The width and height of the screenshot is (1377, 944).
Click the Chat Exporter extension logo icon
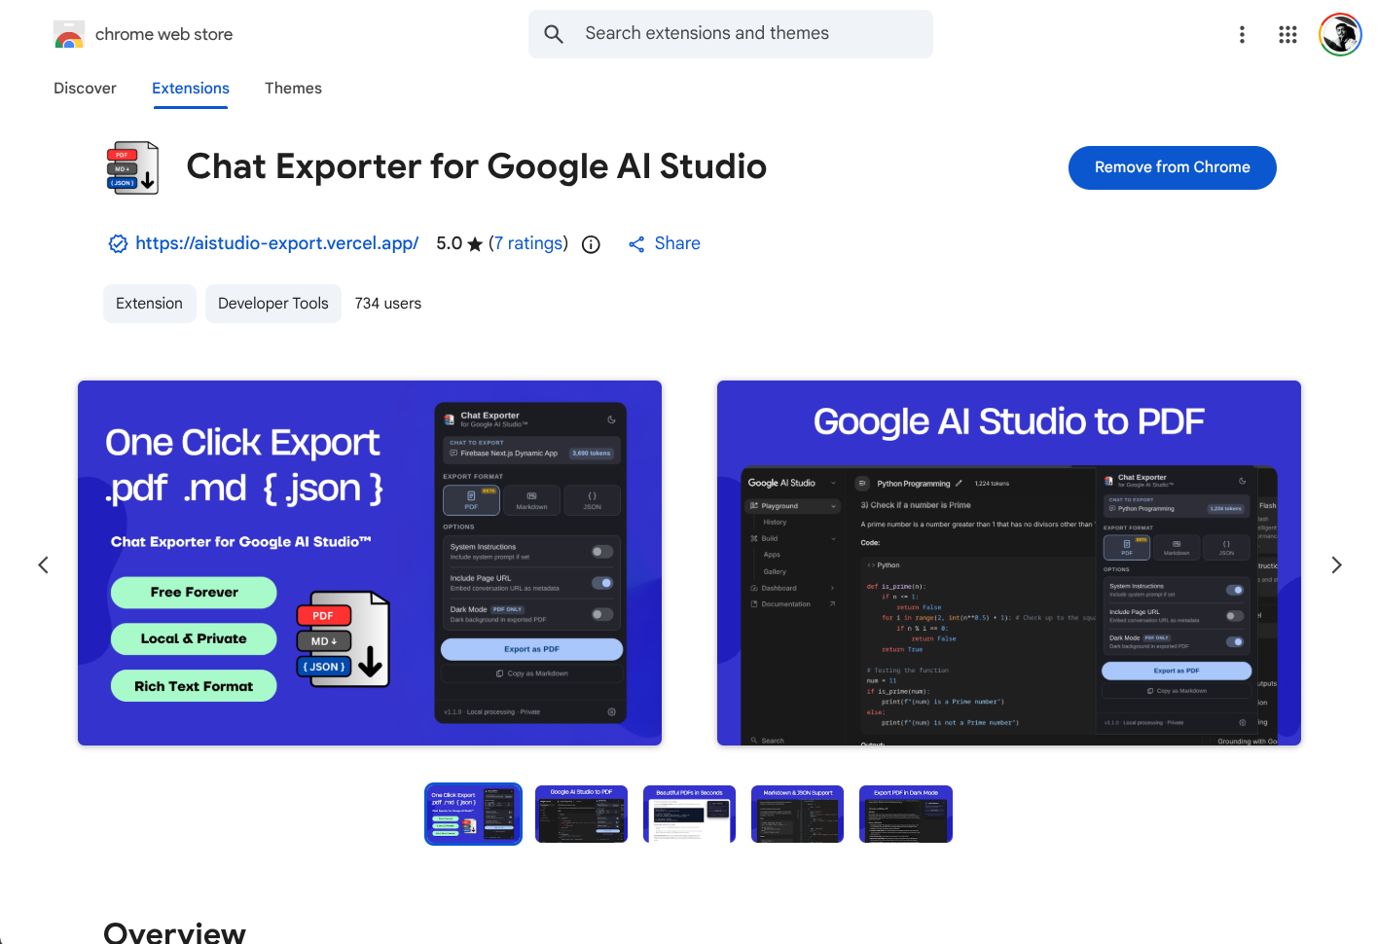pos(132,167)
